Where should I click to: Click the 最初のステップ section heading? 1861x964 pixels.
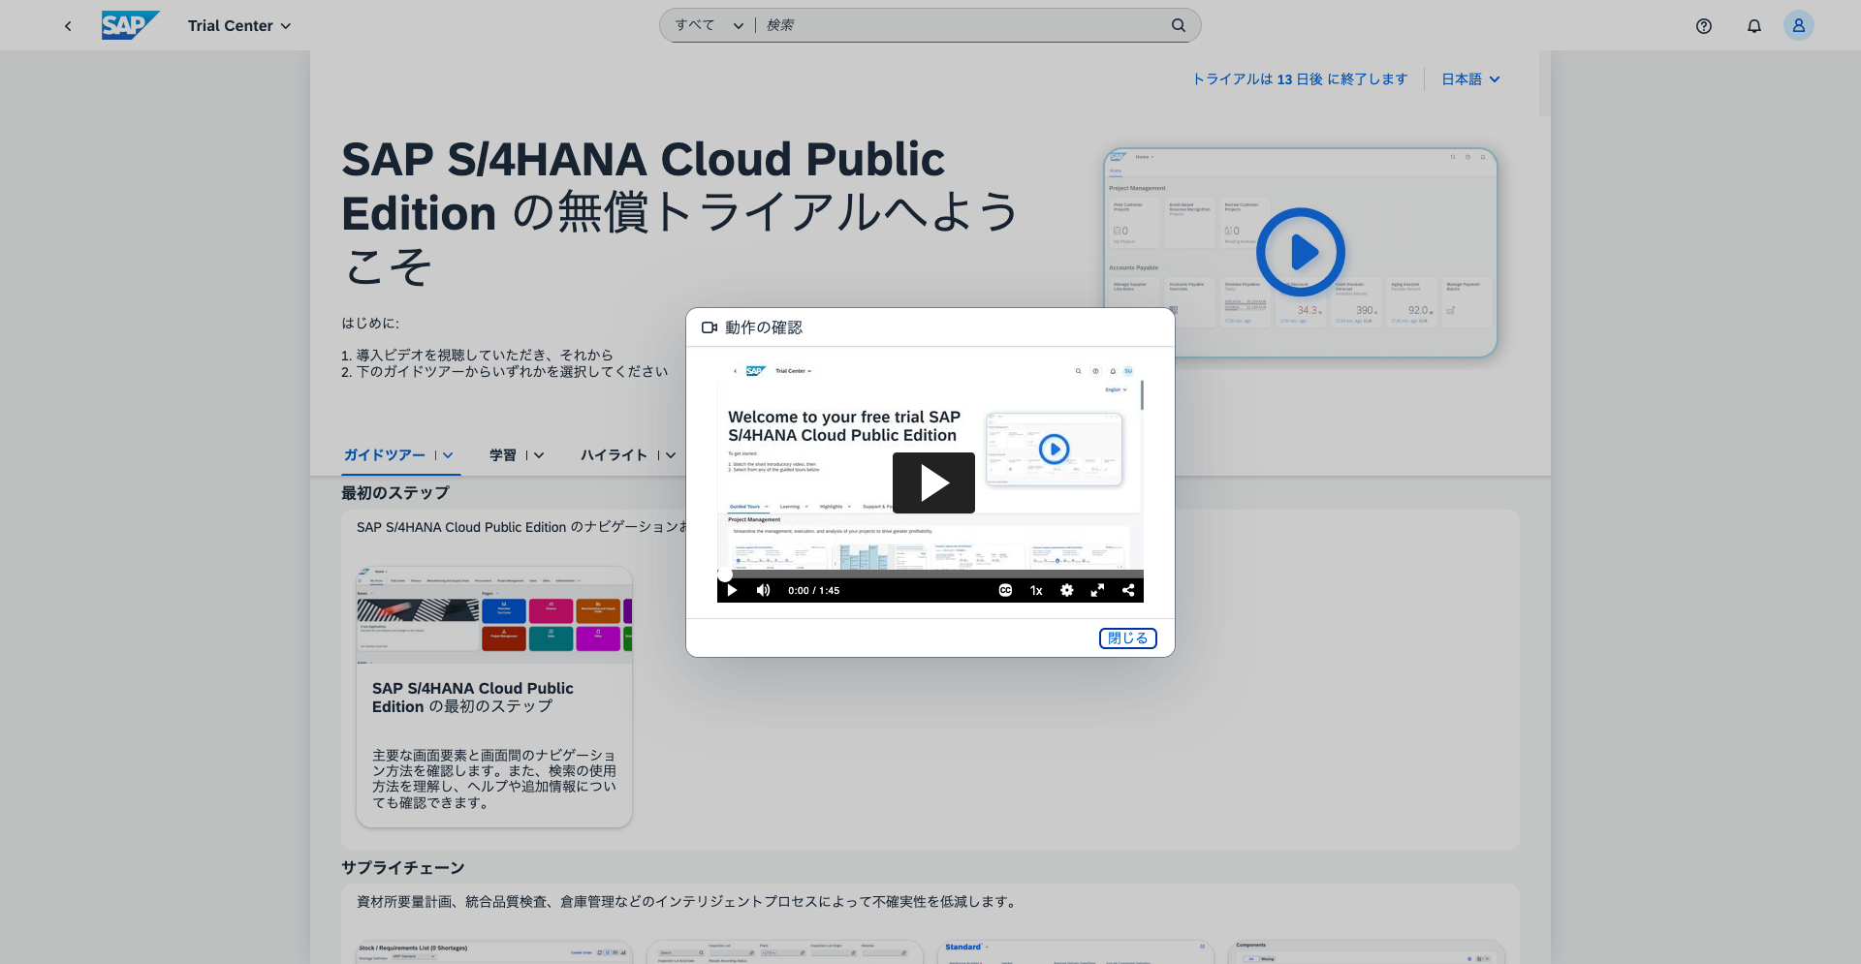point(395,493)
